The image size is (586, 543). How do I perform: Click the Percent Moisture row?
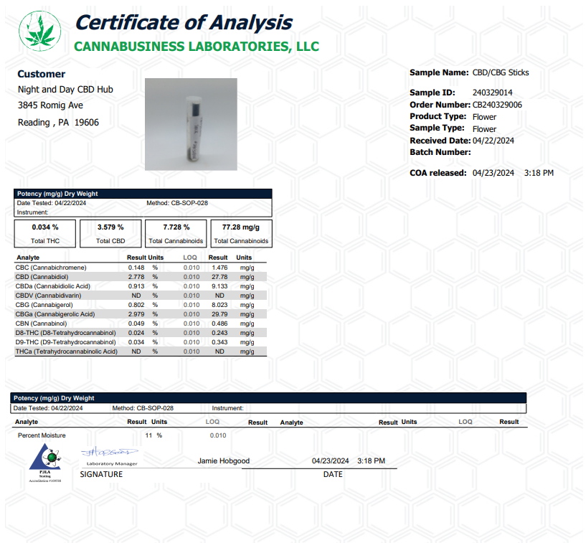click(x=42, y=435)
